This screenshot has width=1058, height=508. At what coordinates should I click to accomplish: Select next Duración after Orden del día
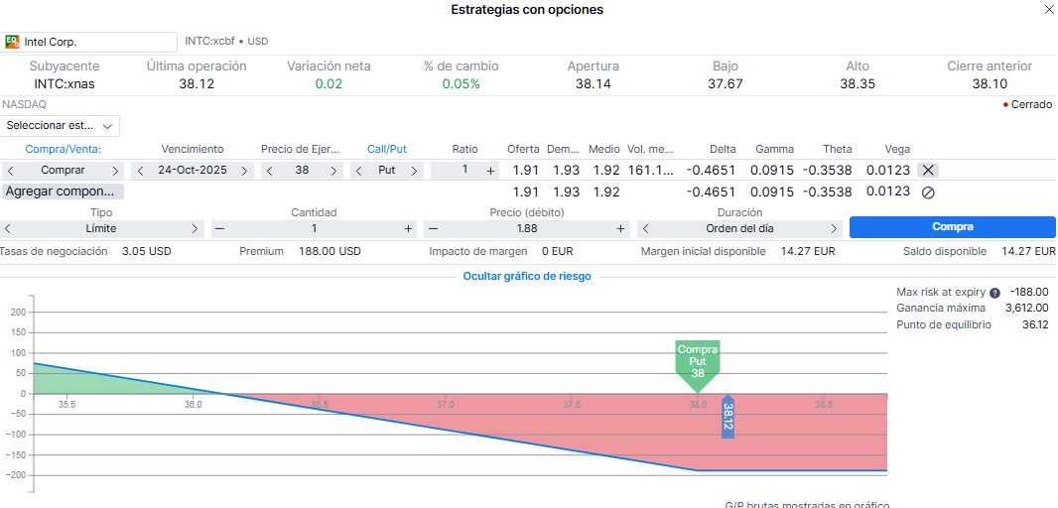(834, 228)
